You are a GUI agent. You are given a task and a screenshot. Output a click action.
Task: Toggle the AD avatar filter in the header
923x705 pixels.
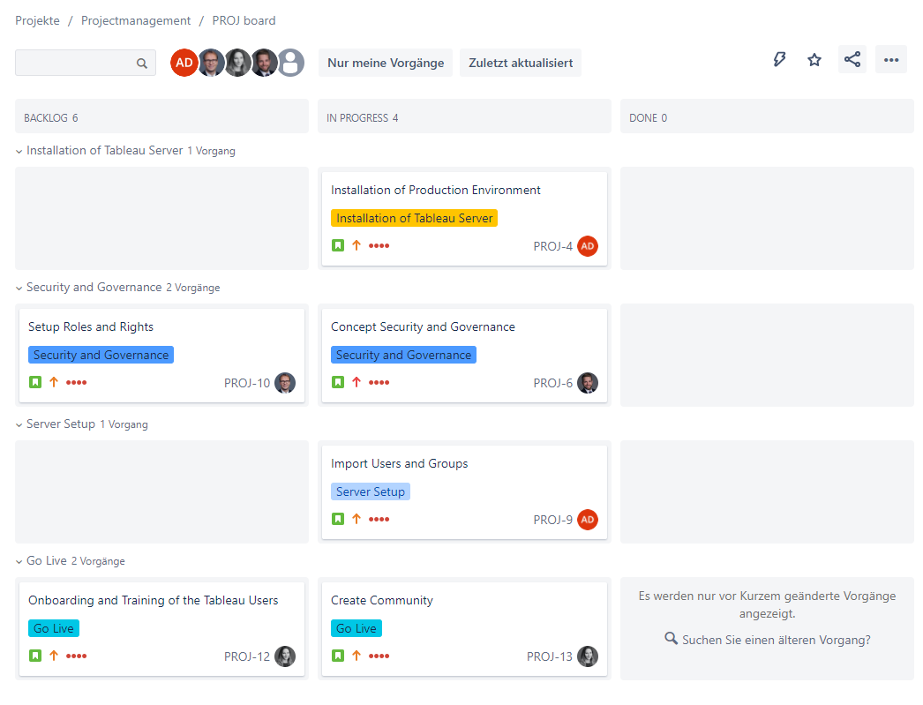click(x=184, y=63)
